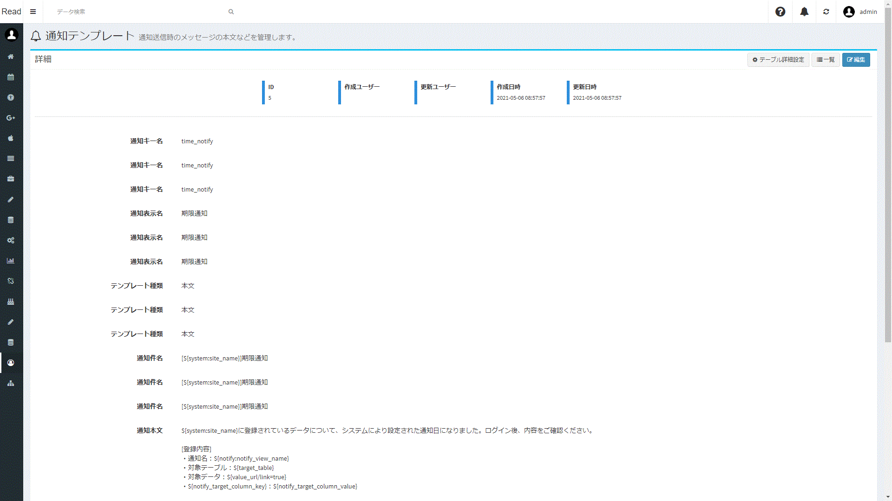892x501 pixels.
Task: Click the first 本文 template type value
Action: 188,286
